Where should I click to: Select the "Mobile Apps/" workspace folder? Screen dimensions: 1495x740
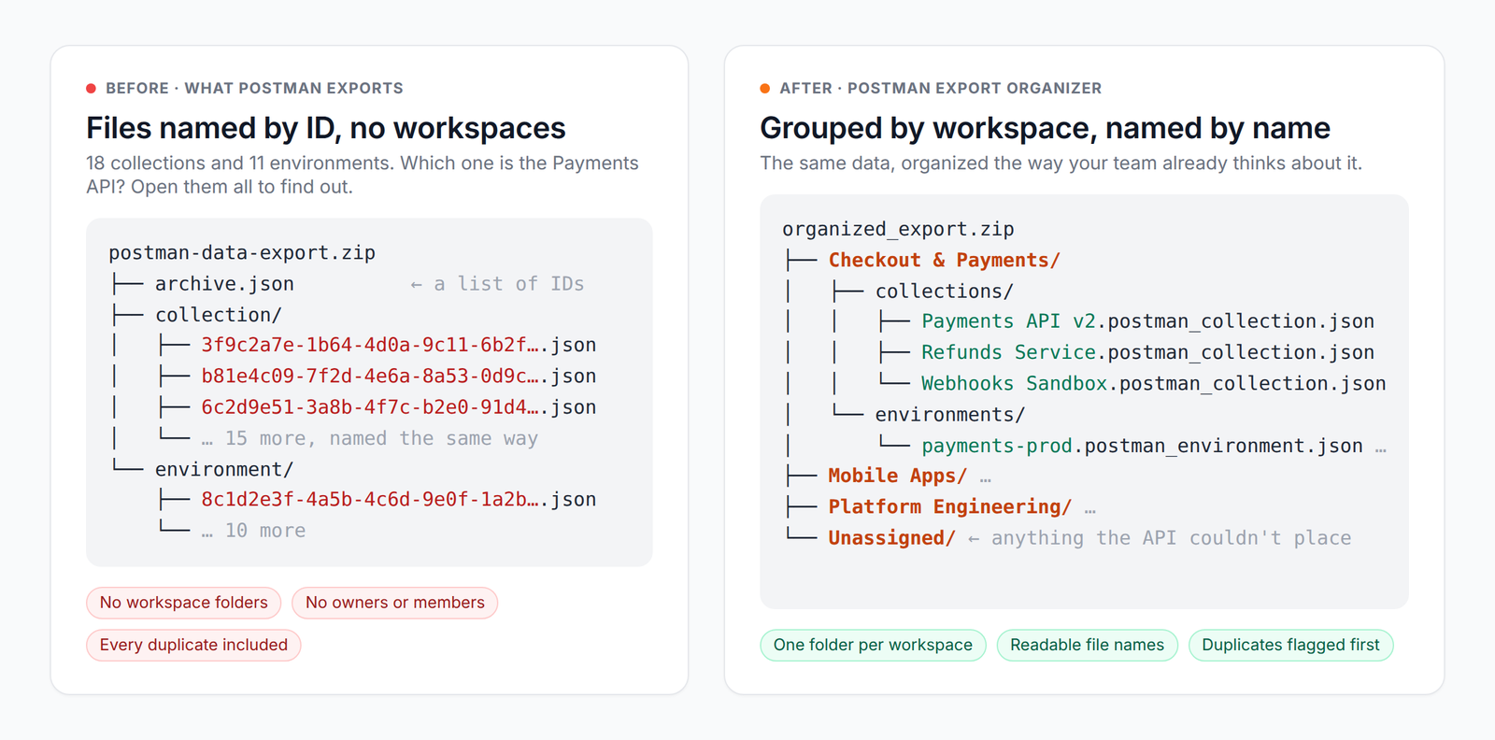coord(898,476)
